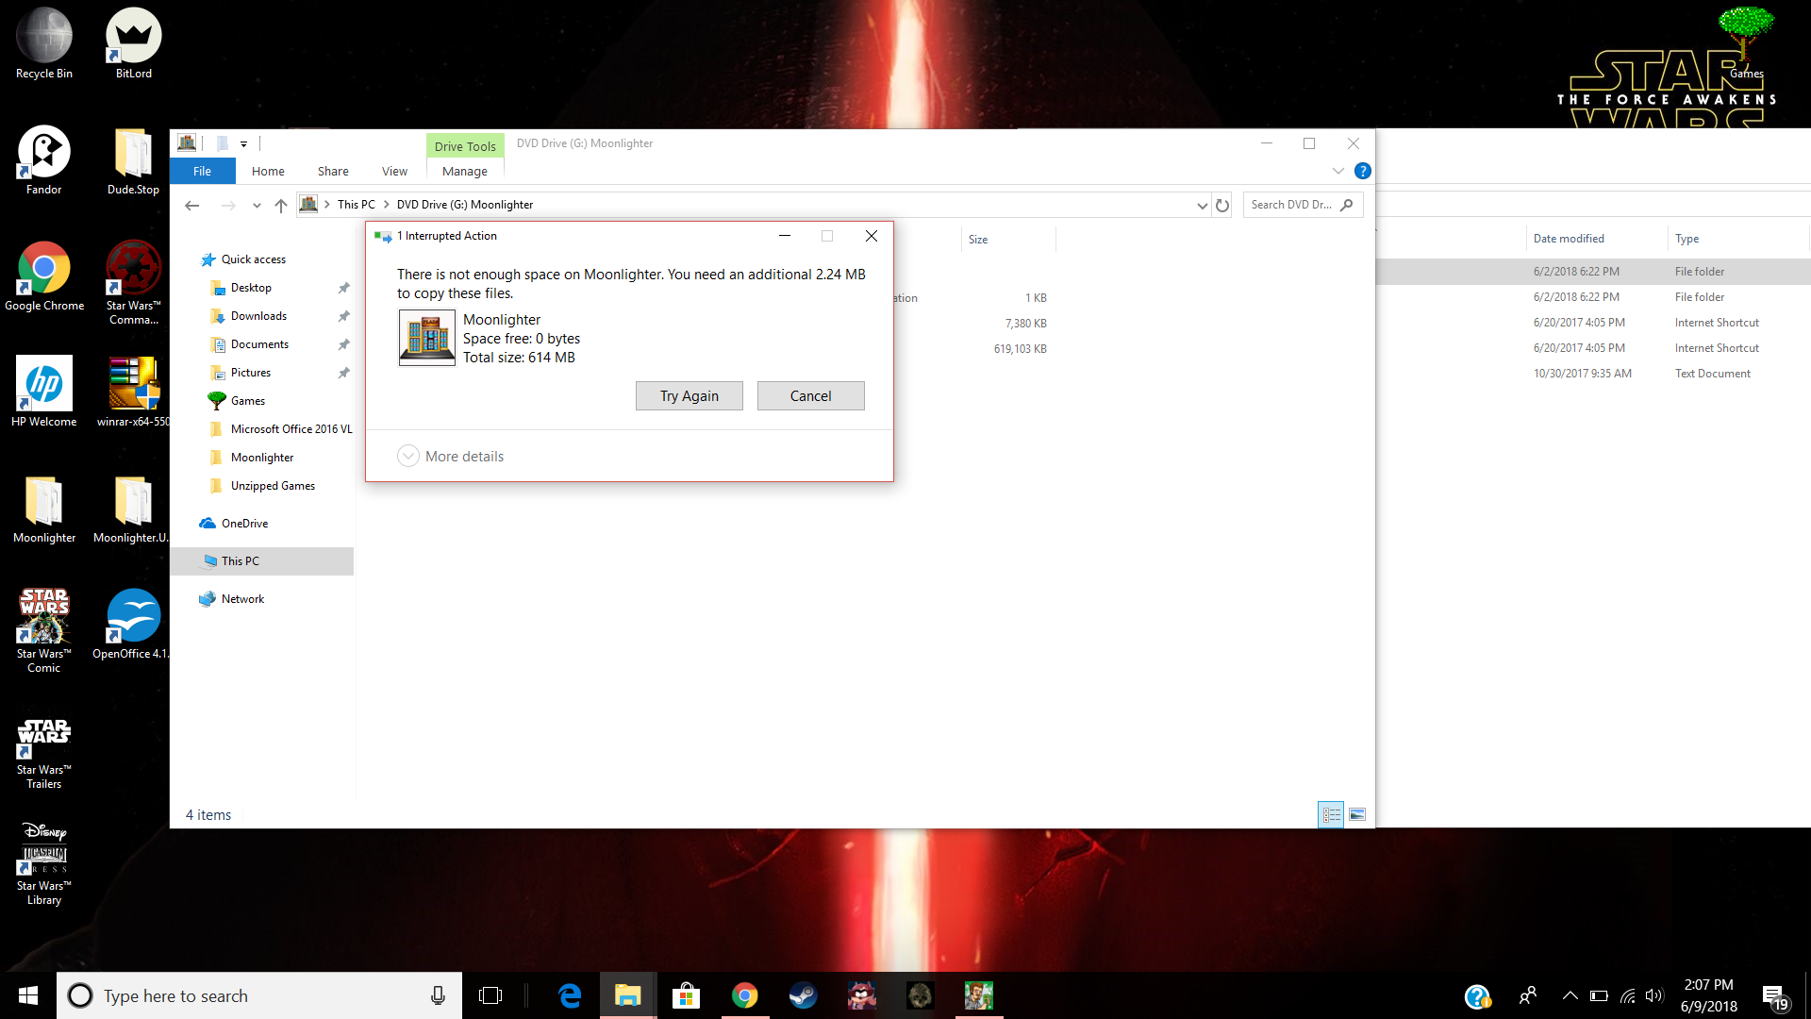
Task: Select the BitLord desktop shortcut
Action: 133,44
